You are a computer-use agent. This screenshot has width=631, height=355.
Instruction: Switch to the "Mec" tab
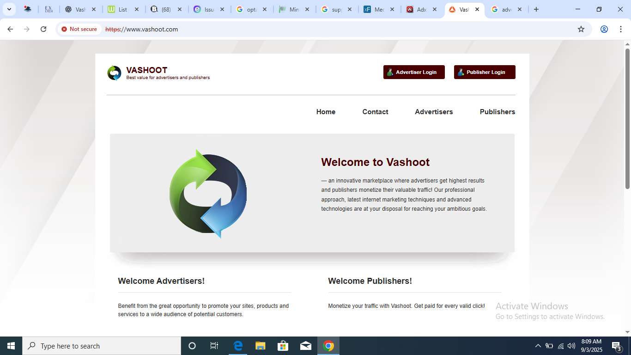pyautogui.click(x=380, y=9)
